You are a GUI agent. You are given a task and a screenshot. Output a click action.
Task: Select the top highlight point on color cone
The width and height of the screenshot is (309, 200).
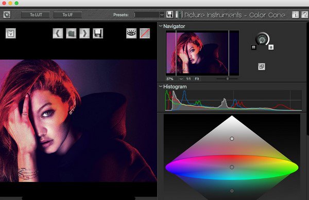(232, 139)
